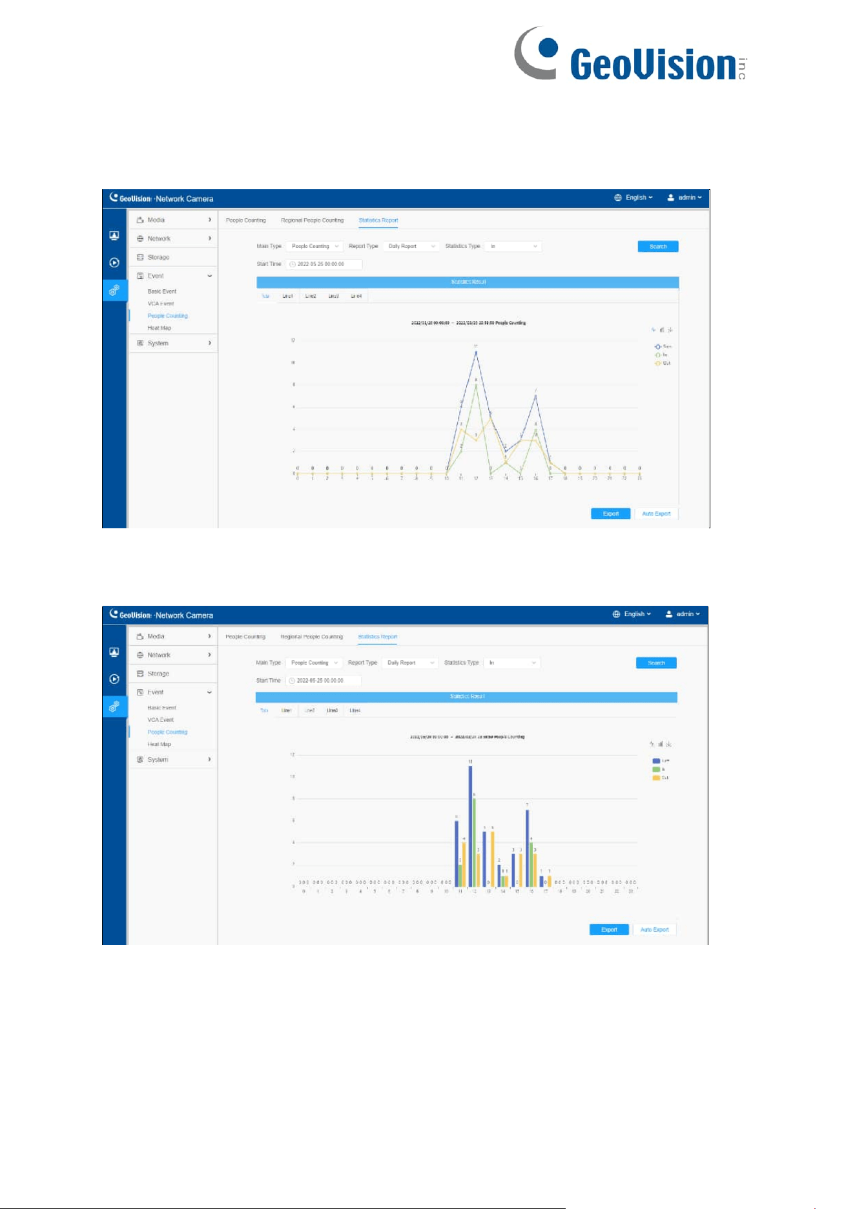Expand the Media menu in the upper screenshot's sidebar
The height and width of the screenshot is (1209, 855).
(173, 220)
